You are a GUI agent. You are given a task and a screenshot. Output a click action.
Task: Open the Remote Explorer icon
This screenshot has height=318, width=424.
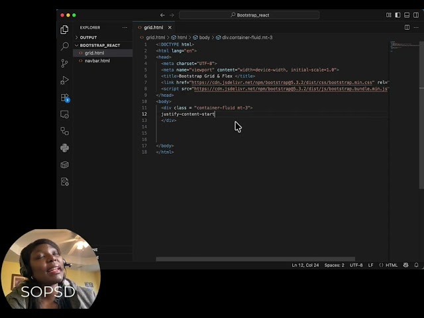(x=65, y=115)
